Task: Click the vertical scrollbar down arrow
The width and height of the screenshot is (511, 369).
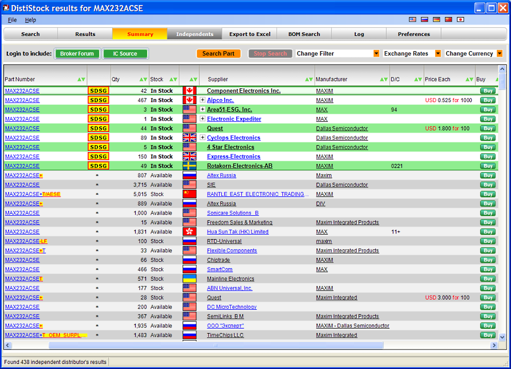Action: (x=502, y=337)
